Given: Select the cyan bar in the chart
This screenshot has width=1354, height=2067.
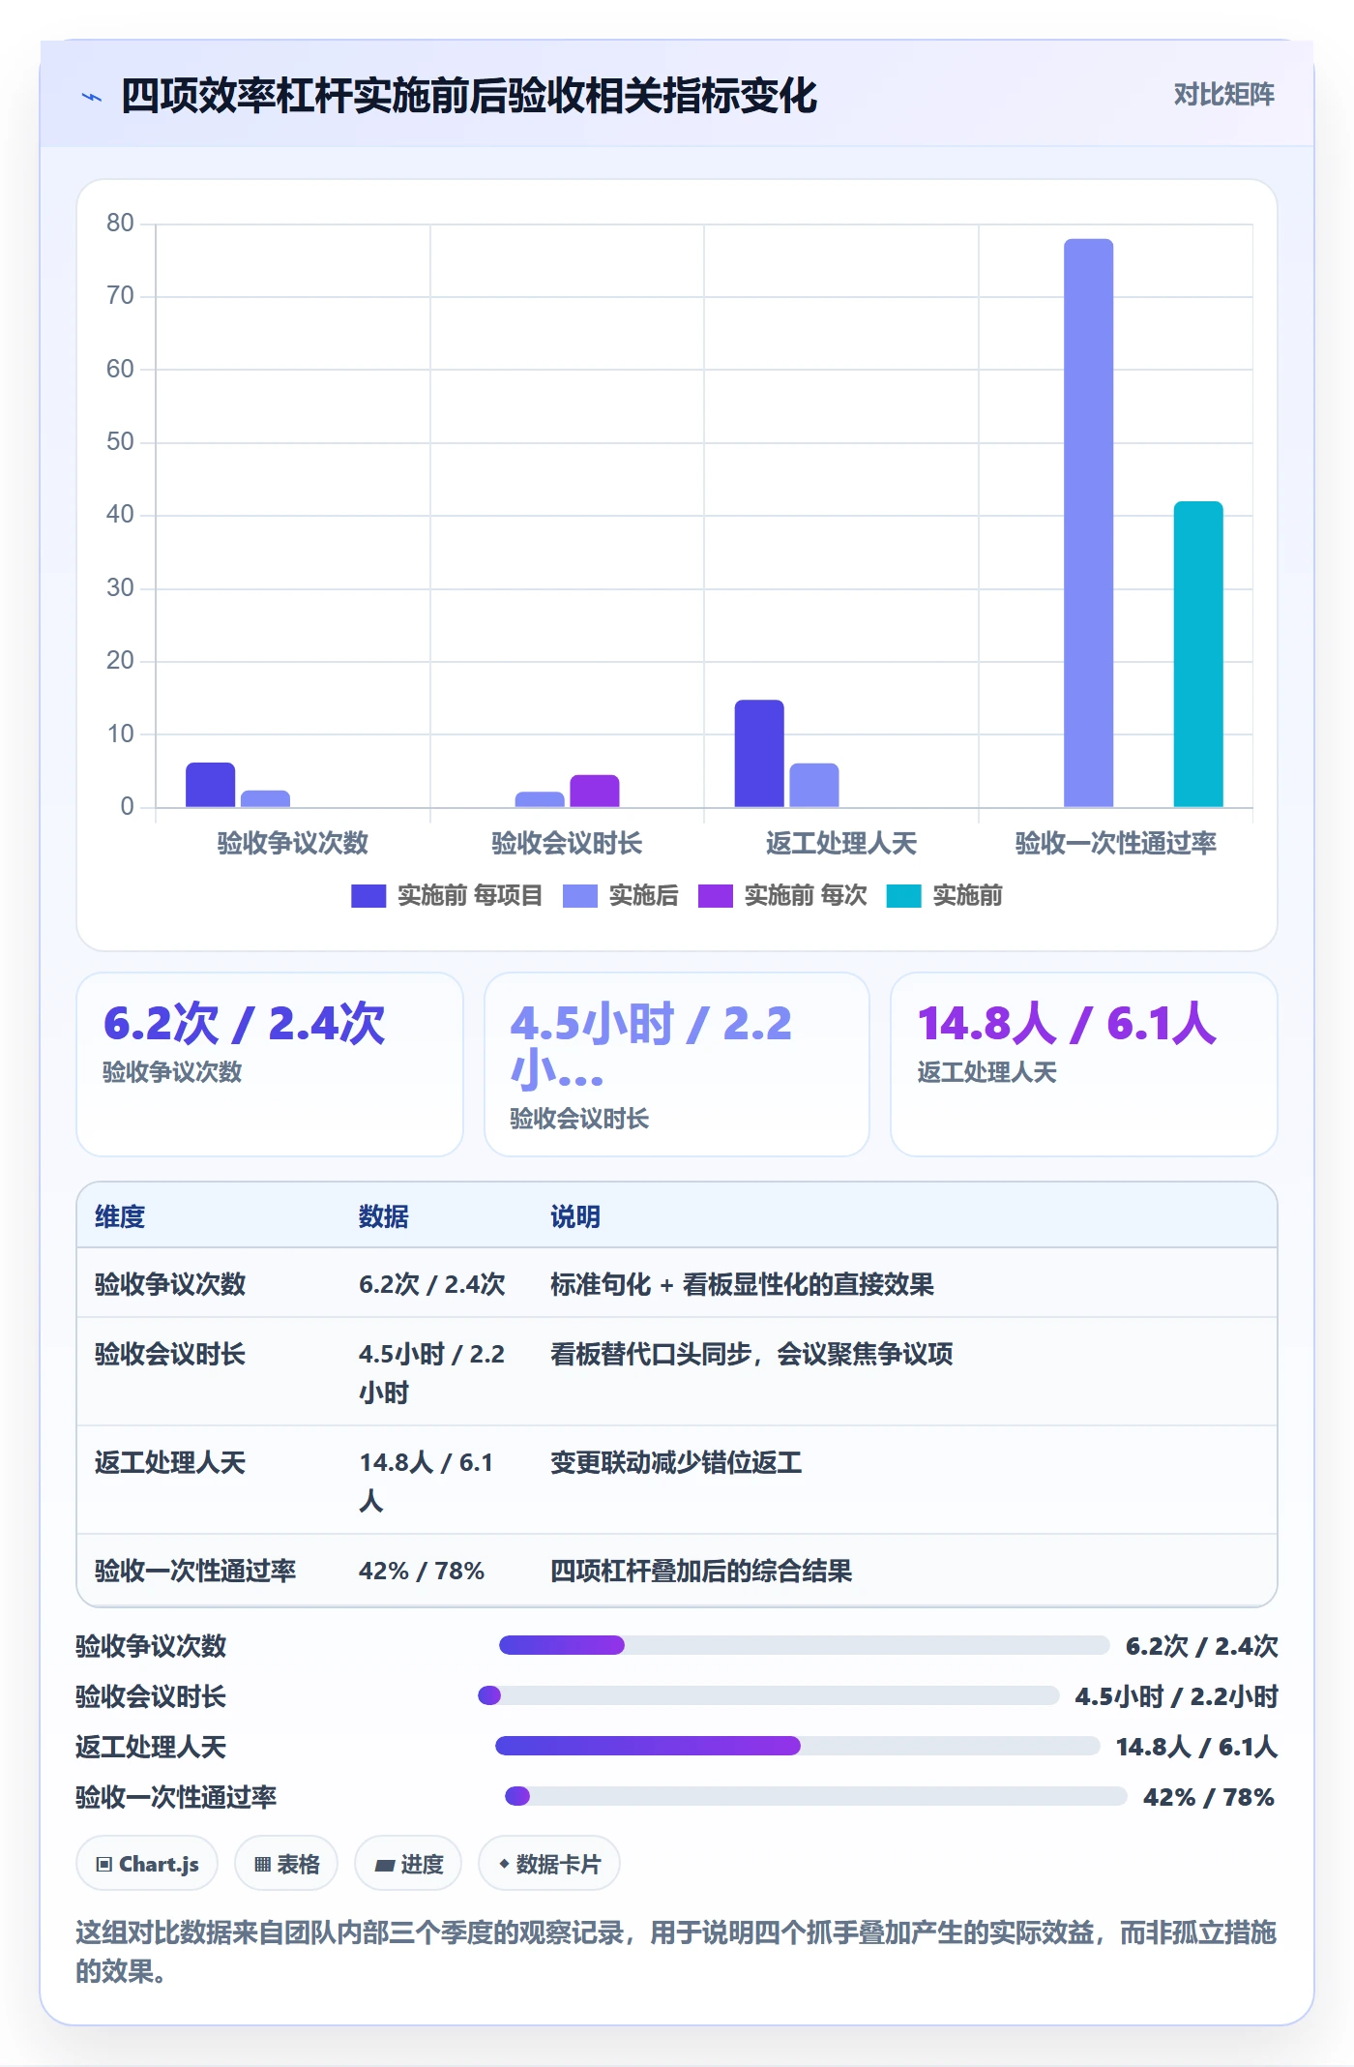Looking at the screenshot, I should [1198, 654].
